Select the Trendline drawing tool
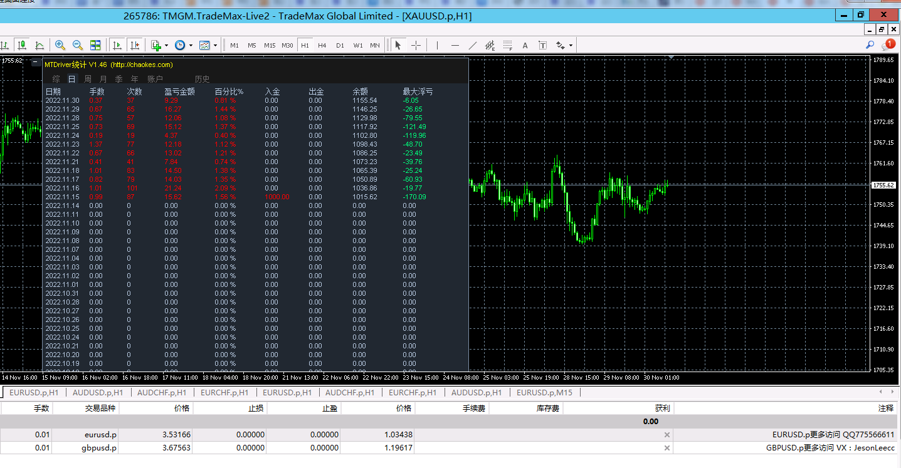Screen dimensions: 901x468 tap(473, 45)
